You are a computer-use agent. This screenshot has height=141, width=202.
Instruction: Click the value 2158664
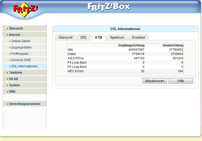coord(177,54)
